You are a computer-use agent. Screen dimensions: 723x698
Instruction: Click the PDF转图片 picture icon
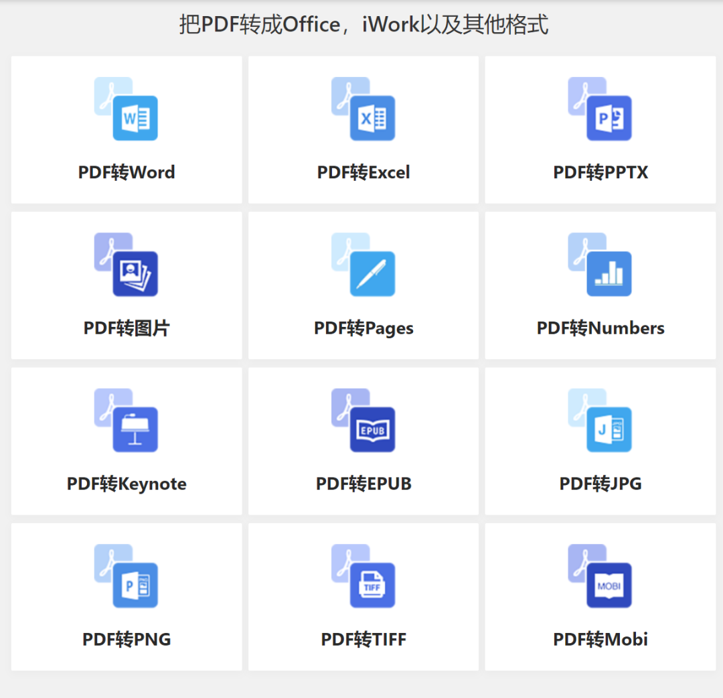coord(126,265)
